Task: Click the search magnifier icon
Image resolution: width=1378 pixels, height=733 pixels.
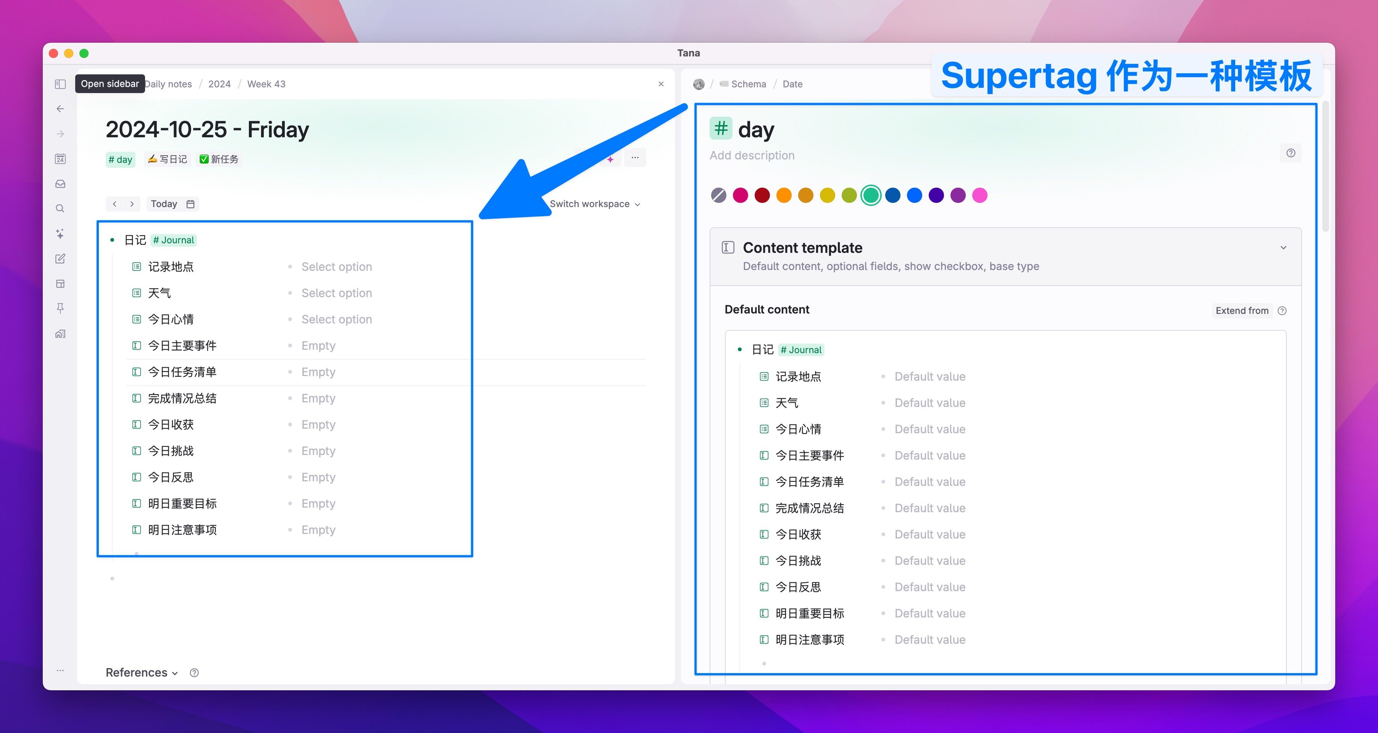Action: [60, 209]
